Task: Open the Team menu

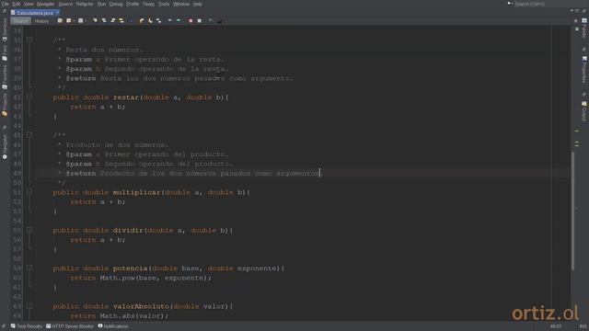Action: (x=148, y=4)
